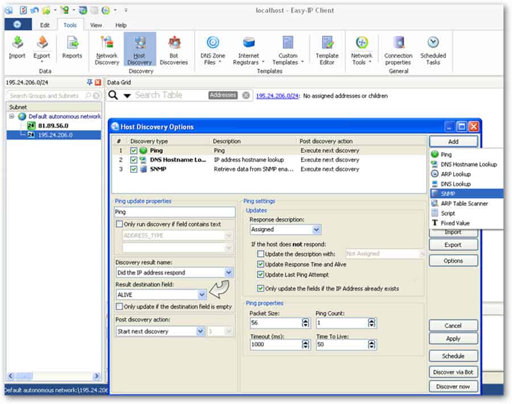Open Custom Templates
The image size is (512, 404).
(x=288, y=50)
